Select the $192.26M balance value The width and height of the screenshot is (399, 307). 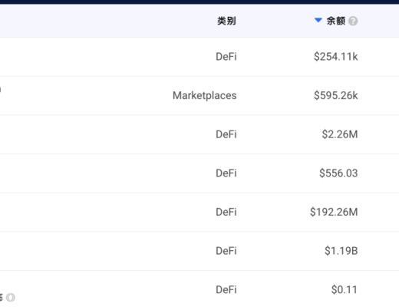(x=334, y=212)
